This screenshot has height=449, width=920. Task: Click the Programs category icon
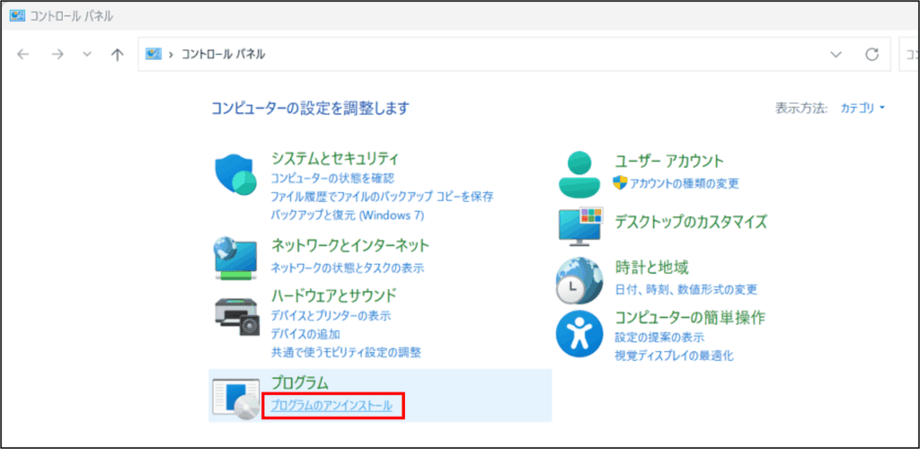(x=236, y=398)
